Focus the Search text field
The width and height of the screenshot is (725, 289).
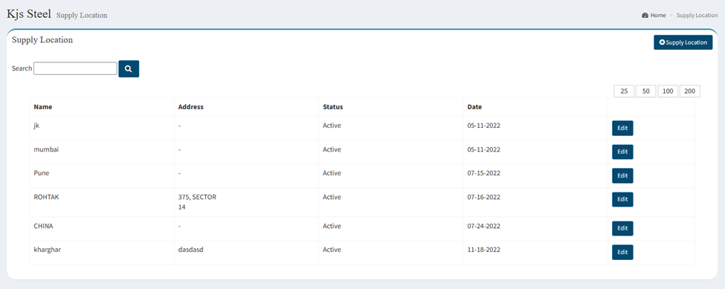tap(75, 68)
